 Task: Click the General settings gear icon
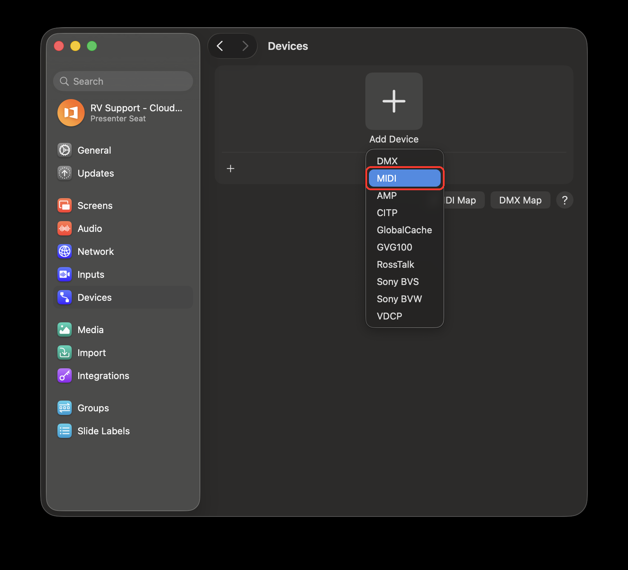coord(65,150)
